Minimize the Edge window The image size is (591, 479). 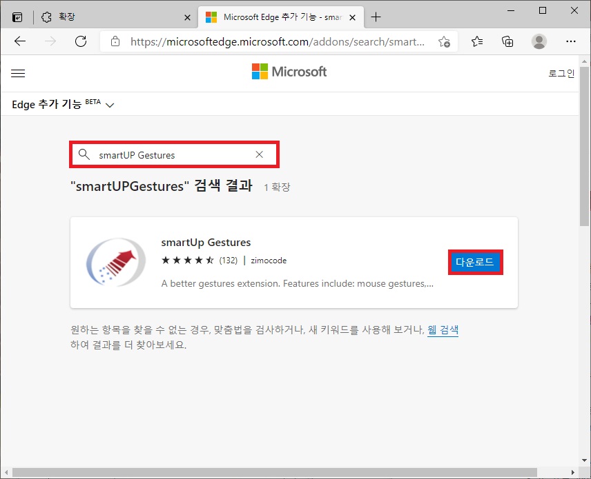511,10
